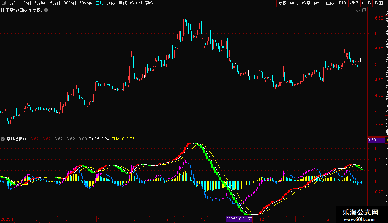
Task: Open 统计 statistics tool
Action: pyautogui.click(x=318, y=3)
